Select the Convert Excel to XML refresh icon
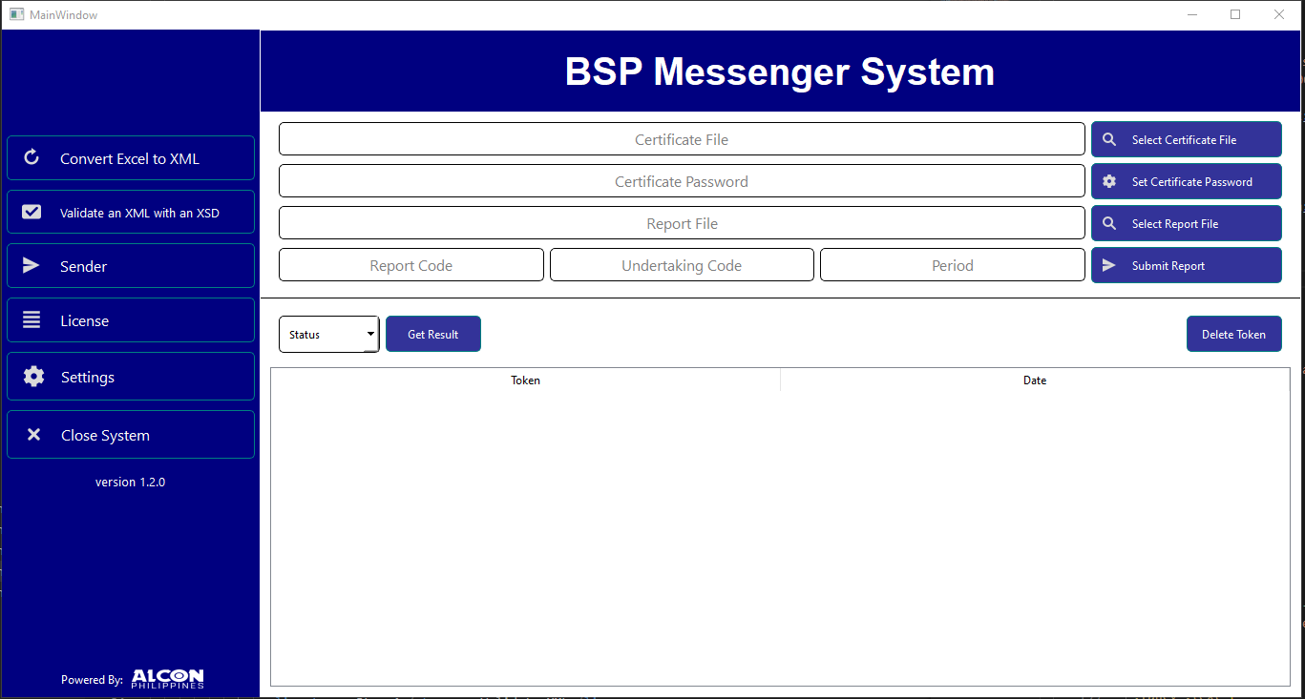Screen dimensions: 1305x699 tap(33, 157)
